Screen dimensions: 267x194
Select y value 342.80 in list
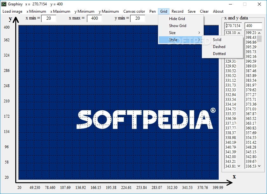(251, 157)
